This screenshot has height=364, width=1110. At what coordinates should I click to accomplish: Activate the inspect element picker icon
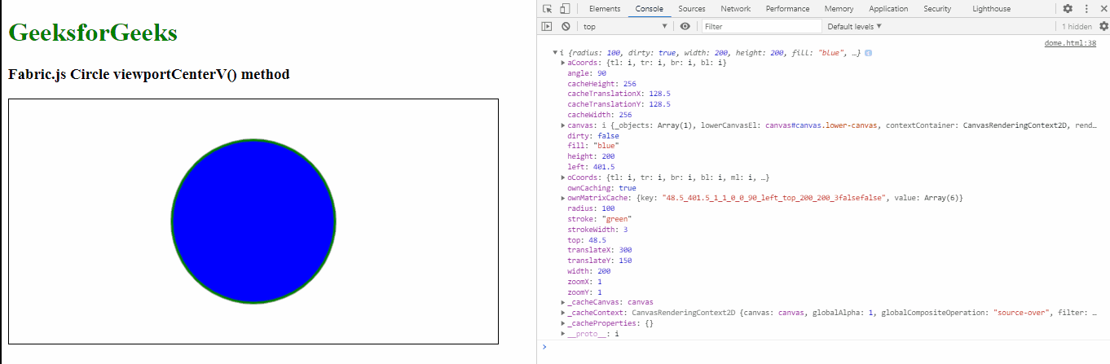(x=548, y=9)
